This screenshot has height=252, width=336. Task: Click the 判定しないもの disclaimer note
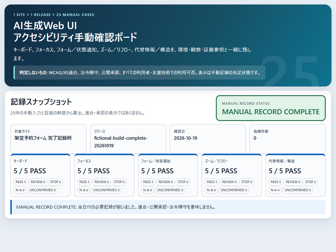coord(139,73)
